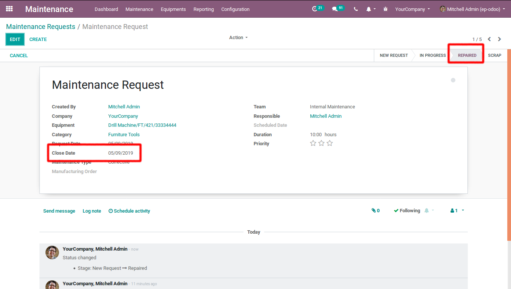
Task: Click avatar beside Status changed message
Action: (x=52, y=252)
